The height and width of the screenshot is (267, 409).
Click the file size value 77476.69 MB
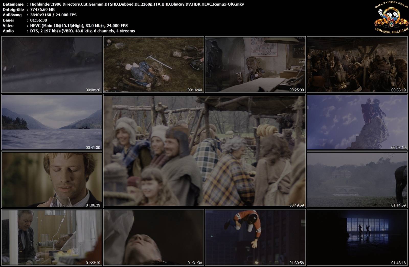42,9
